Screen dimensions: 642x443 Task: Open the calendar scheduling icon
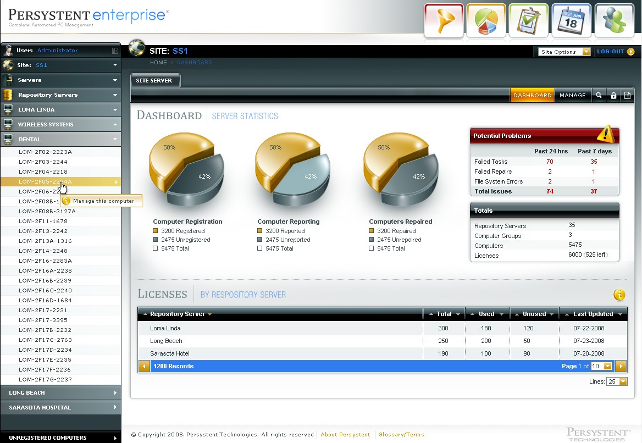click(571, 20)
